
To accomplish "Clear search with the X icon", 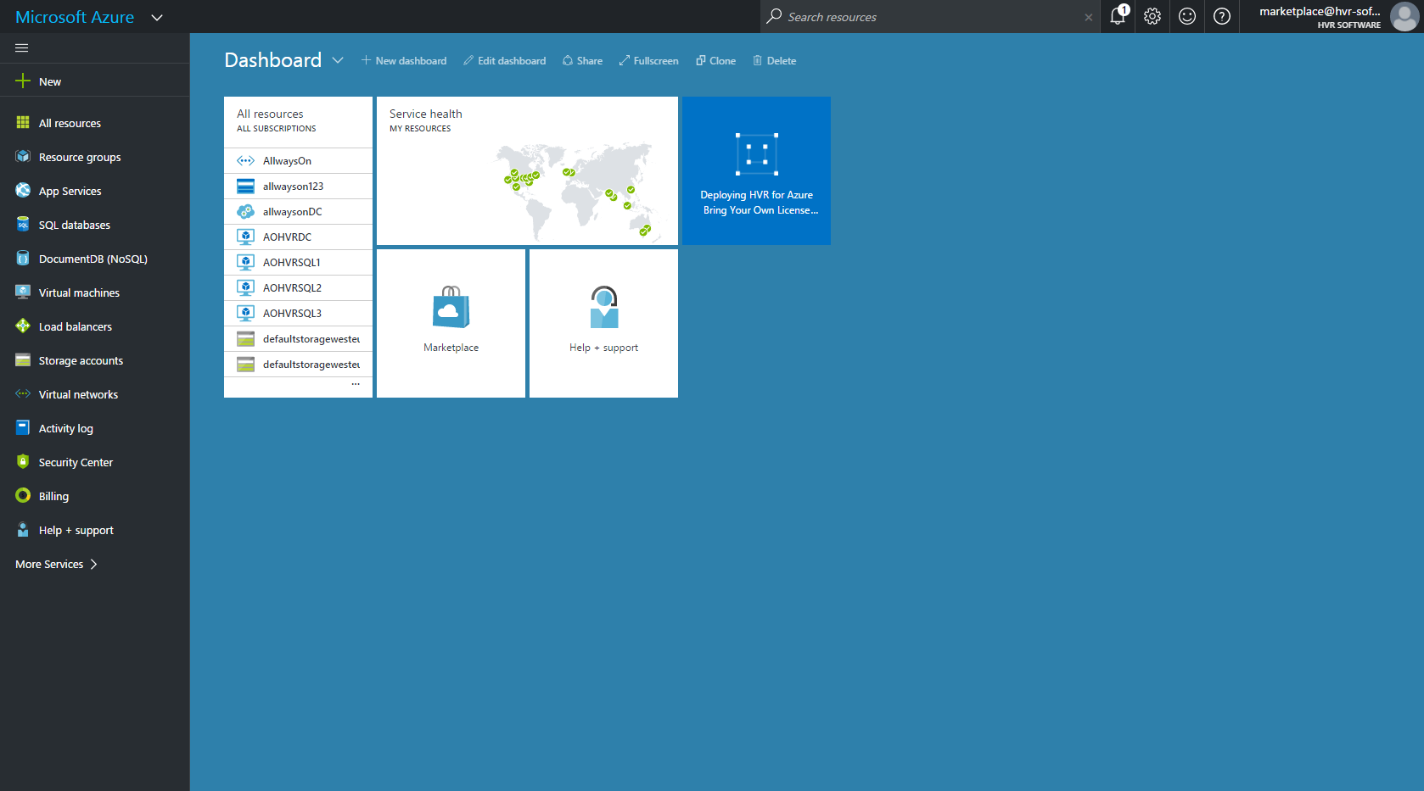I will [1089, 17].
